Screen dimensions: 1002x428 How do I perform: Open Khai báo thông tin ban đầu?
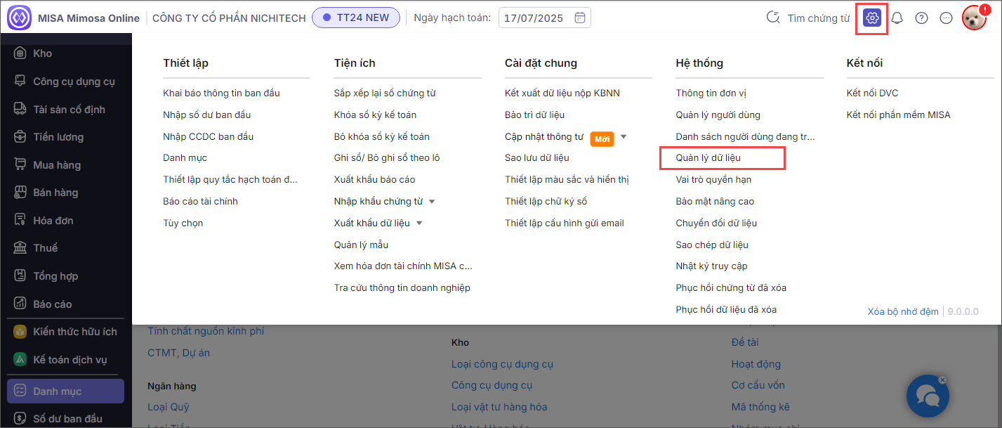pyautogui.click(x=221, y=93)
